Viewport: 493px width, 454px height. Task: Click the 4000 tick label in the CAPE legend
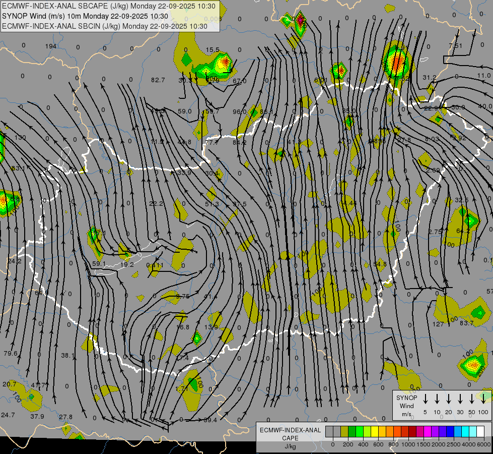tap(469, 444)
